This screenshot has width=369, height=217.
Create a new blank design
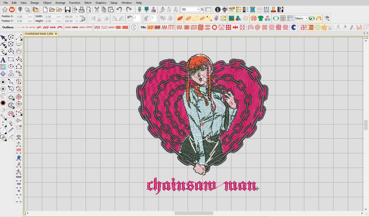[x=45, y=10]
